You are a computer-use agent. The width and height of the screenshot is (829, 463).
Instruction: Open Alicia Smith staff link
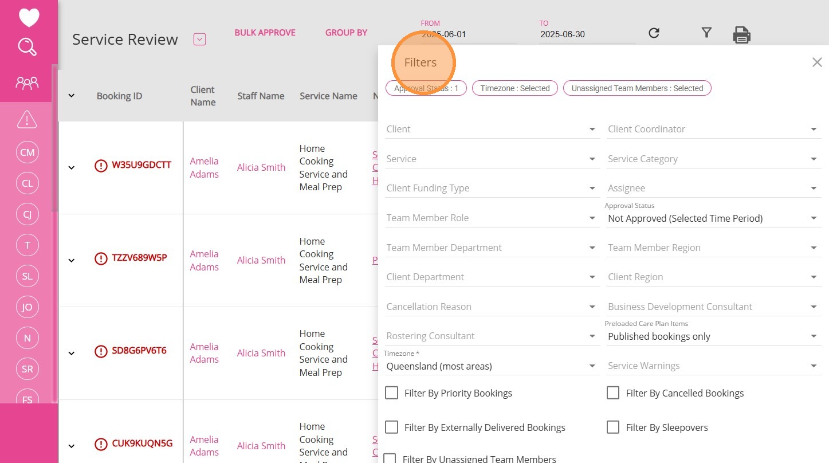261,167
